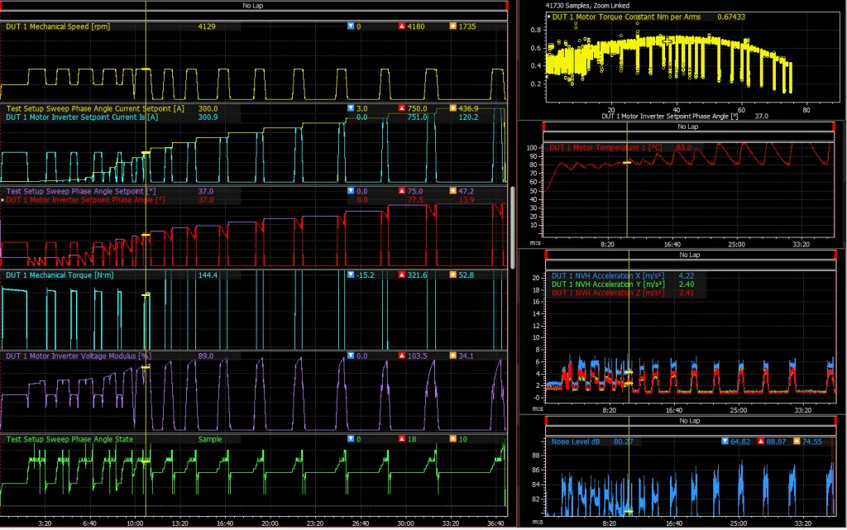Click the minimum icon for Mechanical Speed
This screenshot has width=847, height=530.
pos(351,26)
